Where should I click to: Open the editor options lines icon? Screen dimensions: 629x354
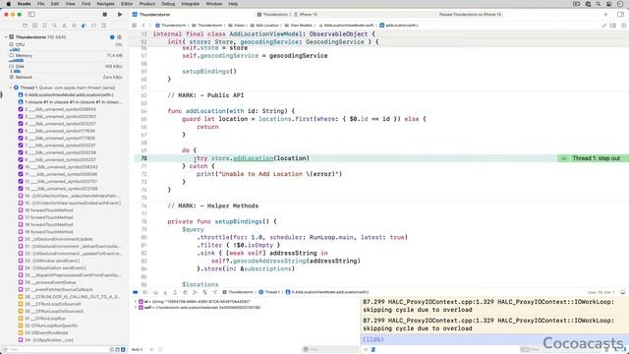pyautogui.click(x=613, y=26)
